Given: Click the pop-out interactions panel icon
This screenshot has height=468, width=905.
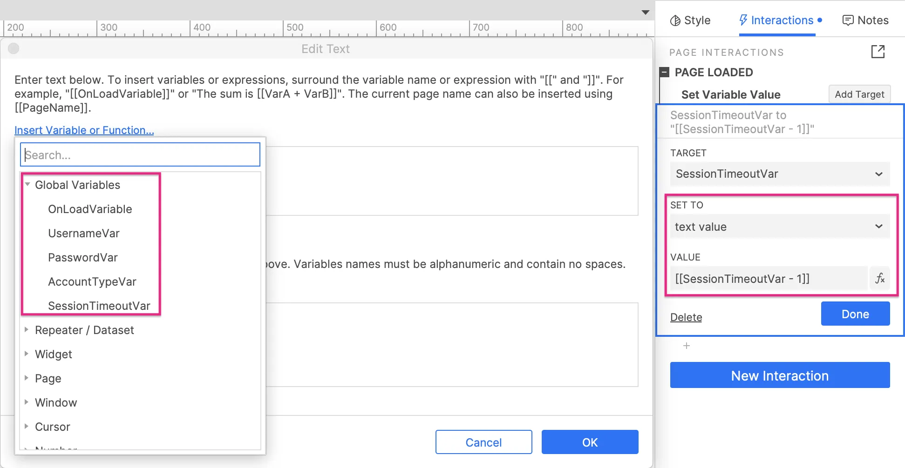Looking at the screenshot, I should point(878,52).
